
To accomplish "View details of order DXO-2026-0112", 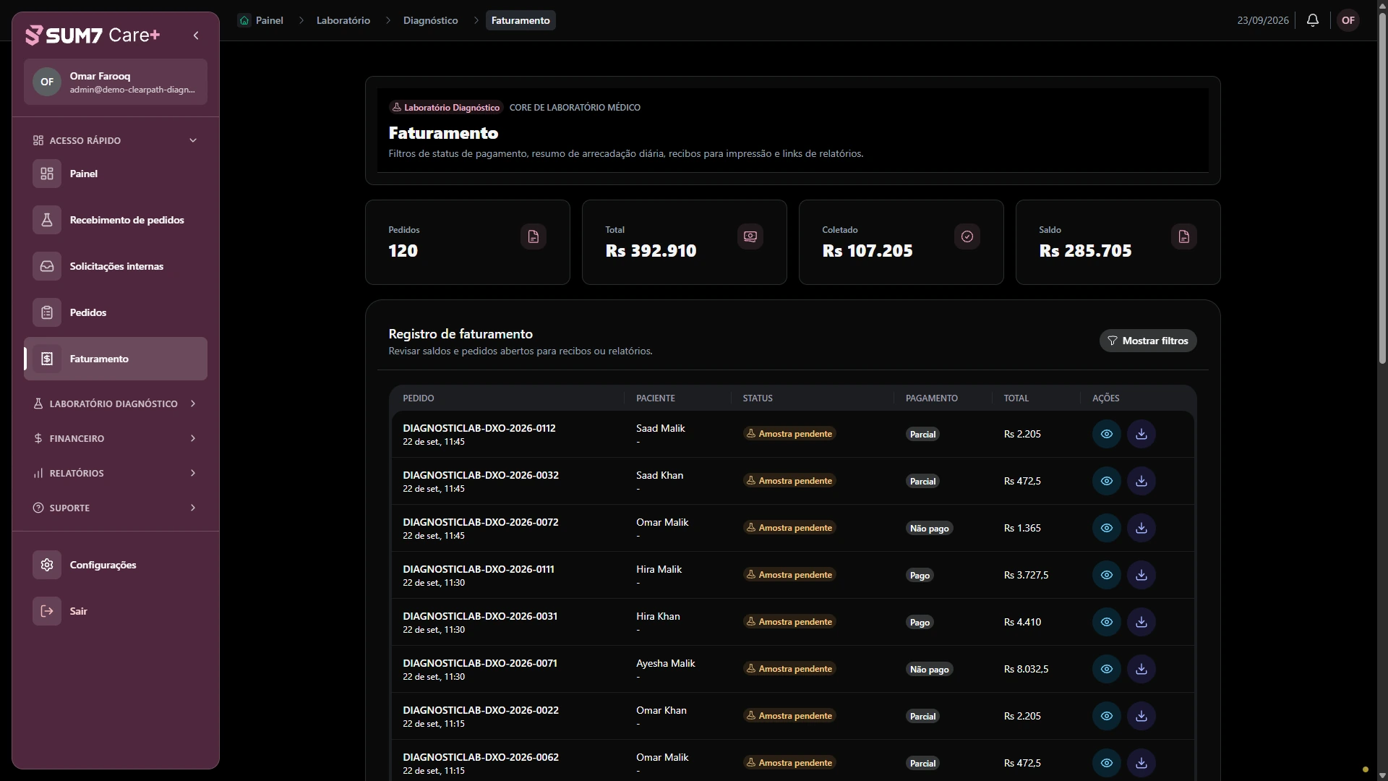I will tap(1107, 434).
